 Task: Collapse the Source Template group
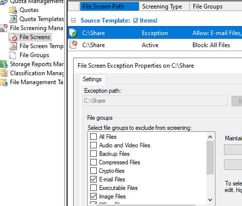point(73,21)
